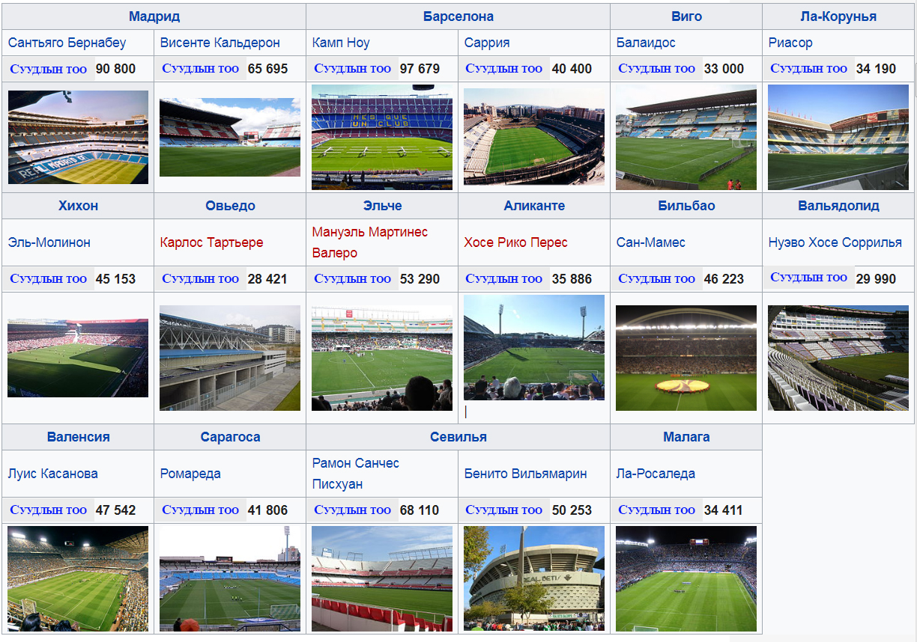917x642 pixels.
Task: Click the Бенито Вильямарин stadium thumbnail
Action: pos(534,578)
